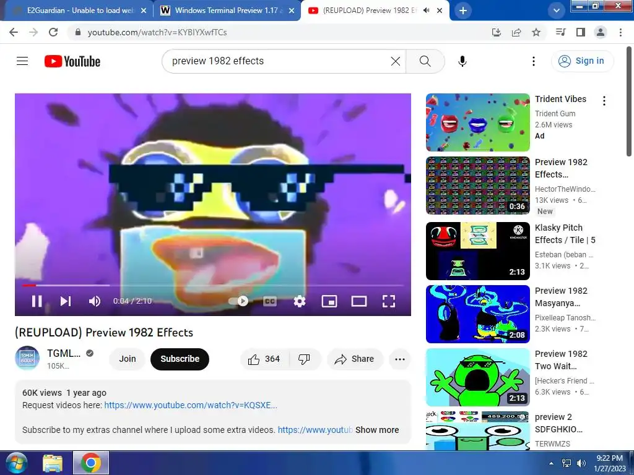
Task: Open Klasky Pitch Effects / Tile video title
Action: point(565,234)
